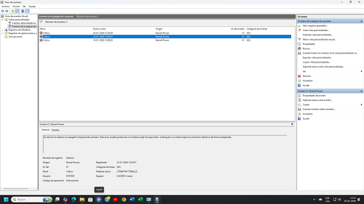364x204 pixels.
Task: Switch to the Detalles tab
Action: [x=55, y=130]
